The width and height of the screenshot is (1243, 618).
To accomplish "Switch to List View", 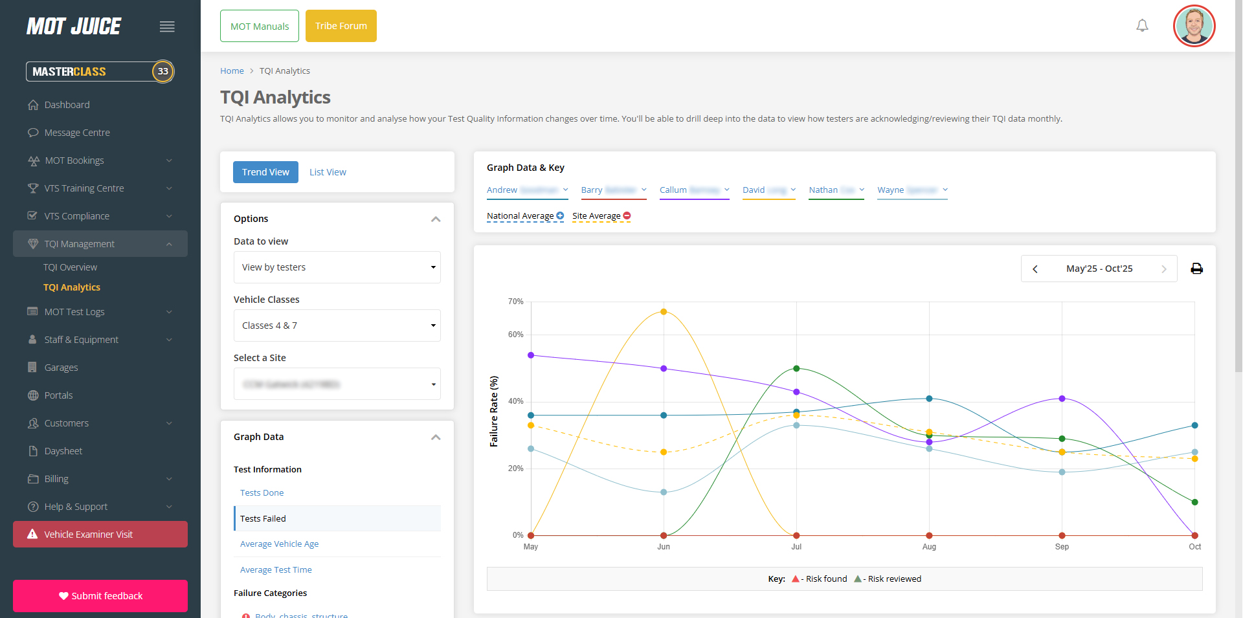I will coord(328,171).
